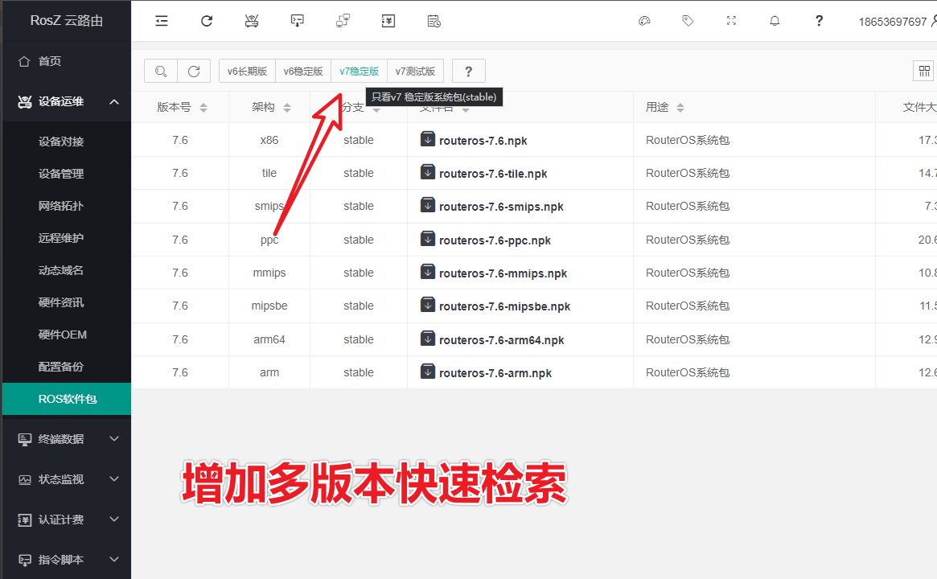Toggle fullscreen using the expand icon
Viewport: 937px width, 579px height.
(730, 21)
